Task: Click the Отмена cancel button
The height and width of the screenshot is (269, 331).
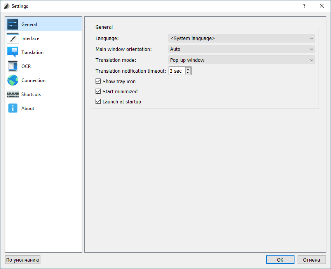Action: [x=312, y=260]
